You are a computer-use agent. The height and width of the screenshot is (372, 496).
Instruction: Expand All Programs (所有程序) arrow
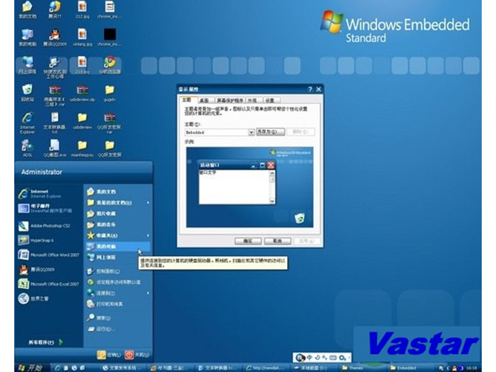[x=61, y=342]
